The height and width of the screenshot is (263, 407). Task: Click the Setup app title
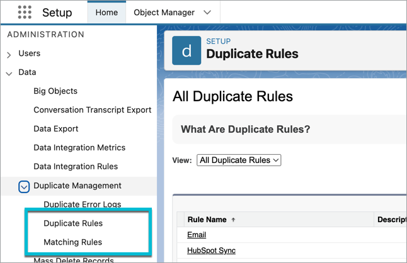tap(57, 13)
